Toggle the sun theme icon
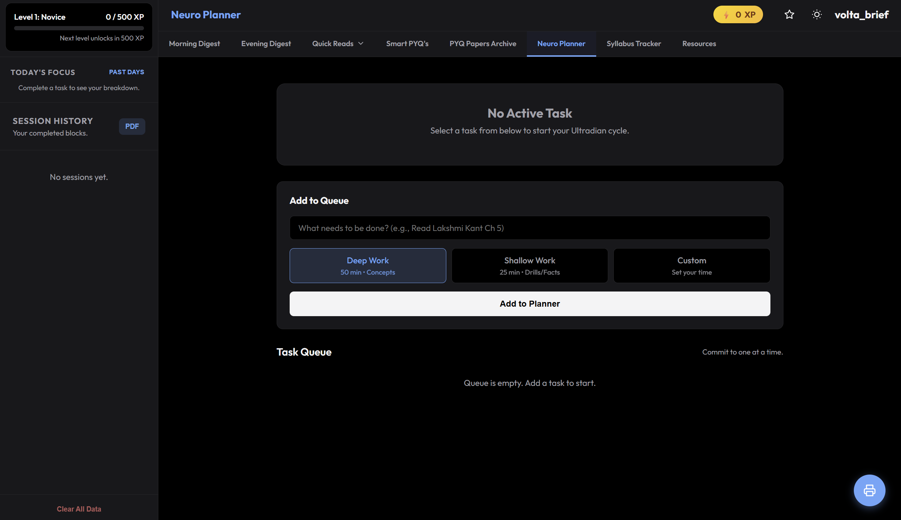The image size is (901, 520). coord(817,15)
